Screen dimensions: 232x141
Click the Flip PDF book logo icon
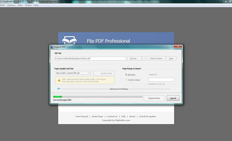click(x=69, y=40)
